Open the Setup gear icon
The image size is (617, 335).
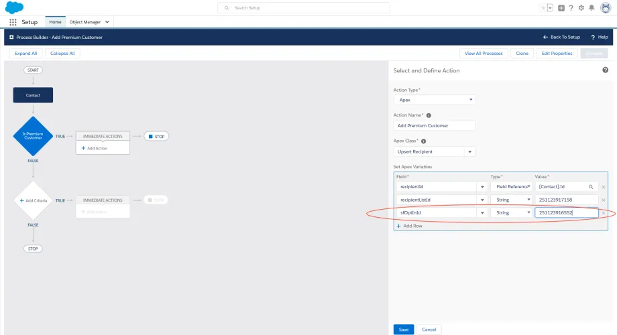point(581,8)
